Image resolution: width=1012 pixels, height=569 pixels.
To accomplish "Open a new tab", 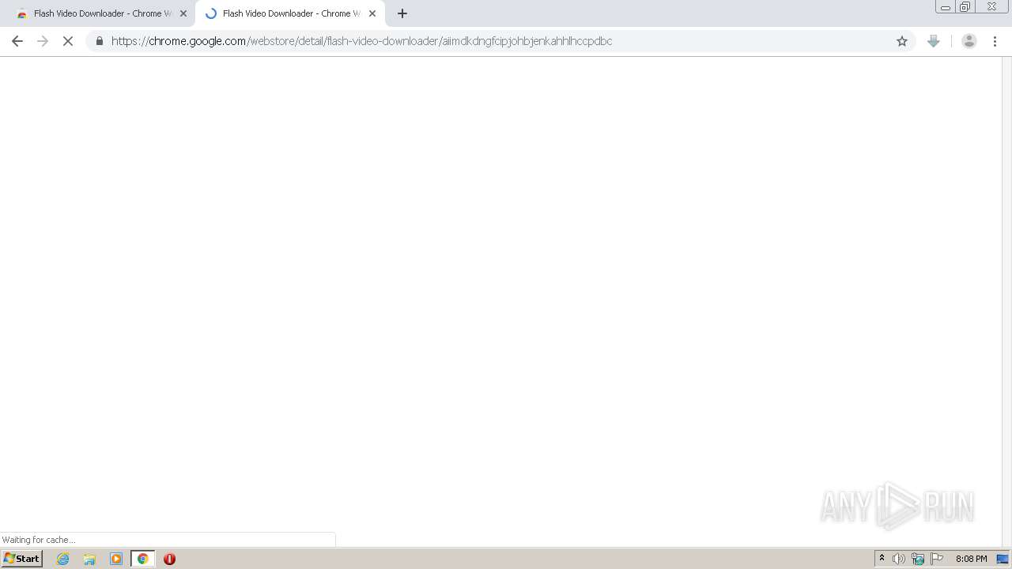I will [402, 13].
